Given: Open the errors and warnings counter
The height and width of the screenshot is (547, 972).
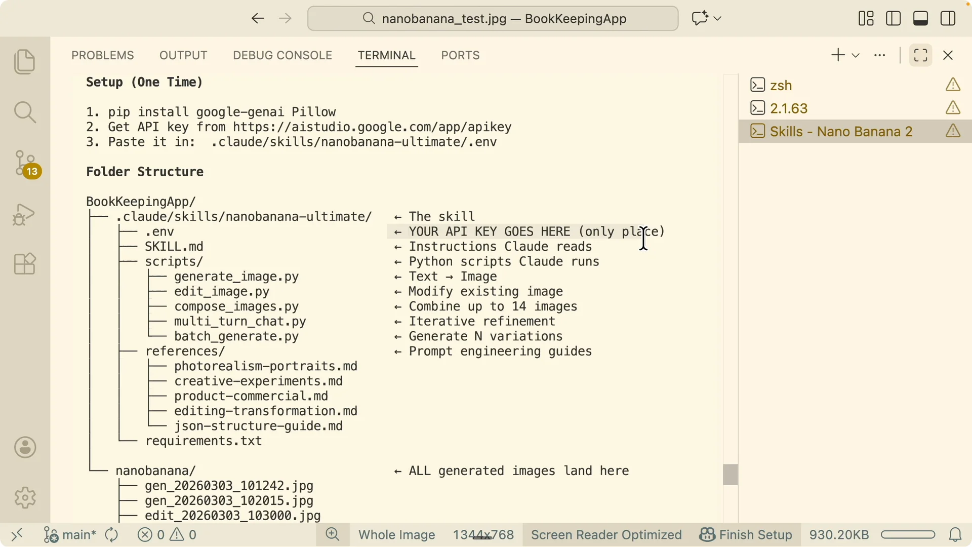Looking at the screenshot, I should pyautogui.click(x=167, y=535).
